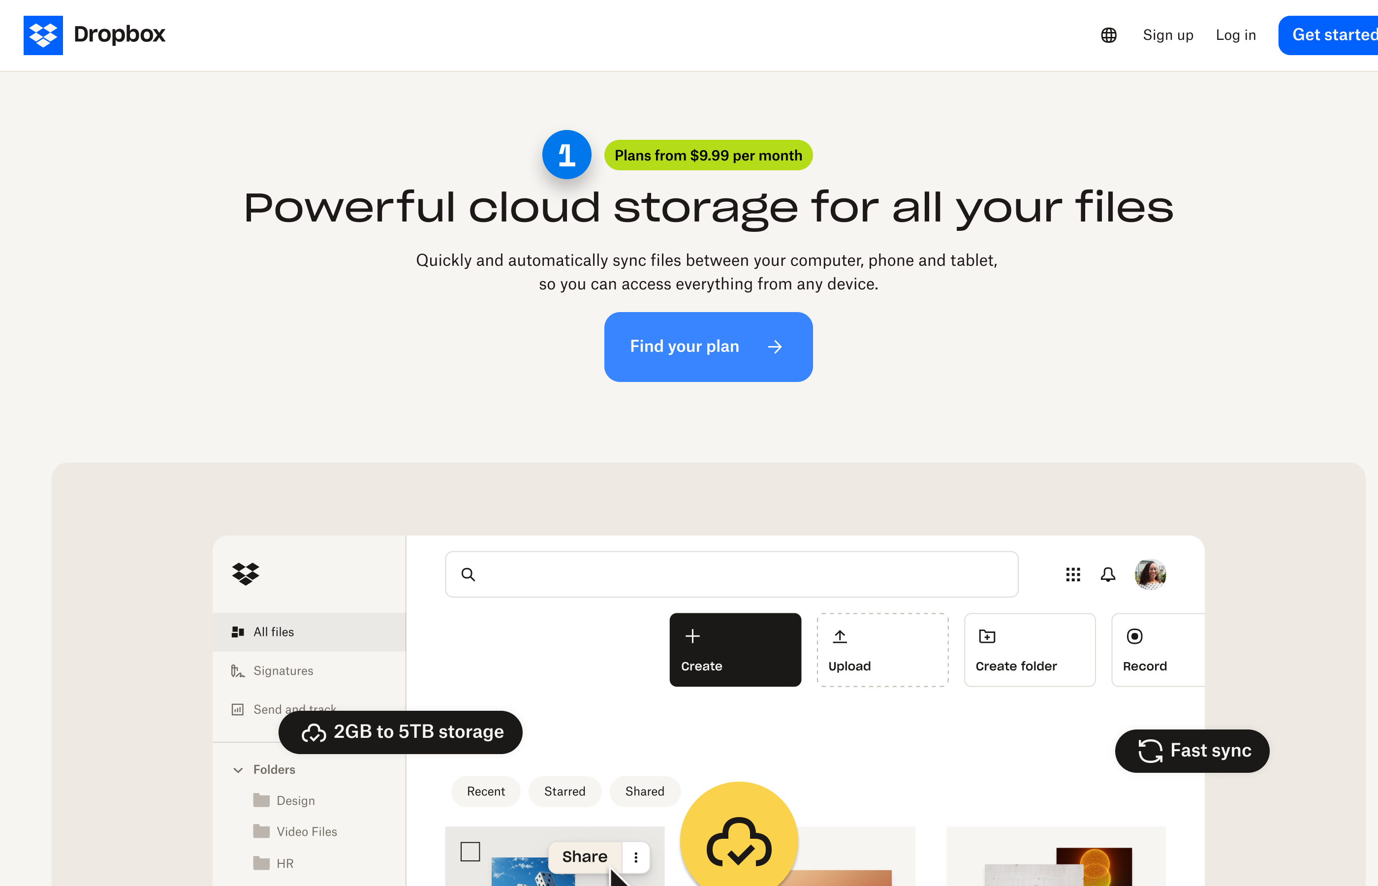Collapse the Folders section chevron
1378x886 pixels.
[238, 770]
